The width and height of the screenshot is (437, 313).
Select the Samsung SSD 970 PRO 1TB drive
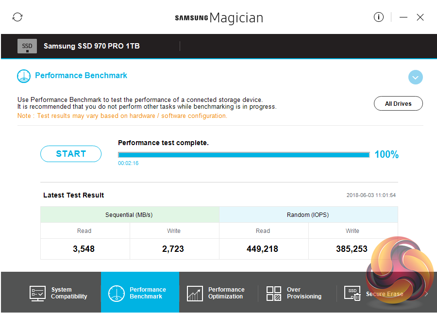pyautogui.click(x=92, y=46)
